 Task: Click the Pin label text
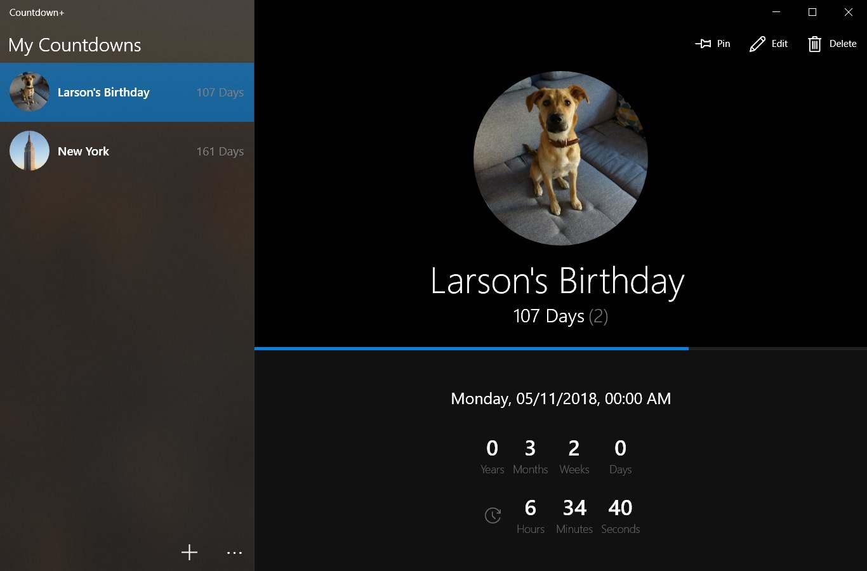(724, 44)
